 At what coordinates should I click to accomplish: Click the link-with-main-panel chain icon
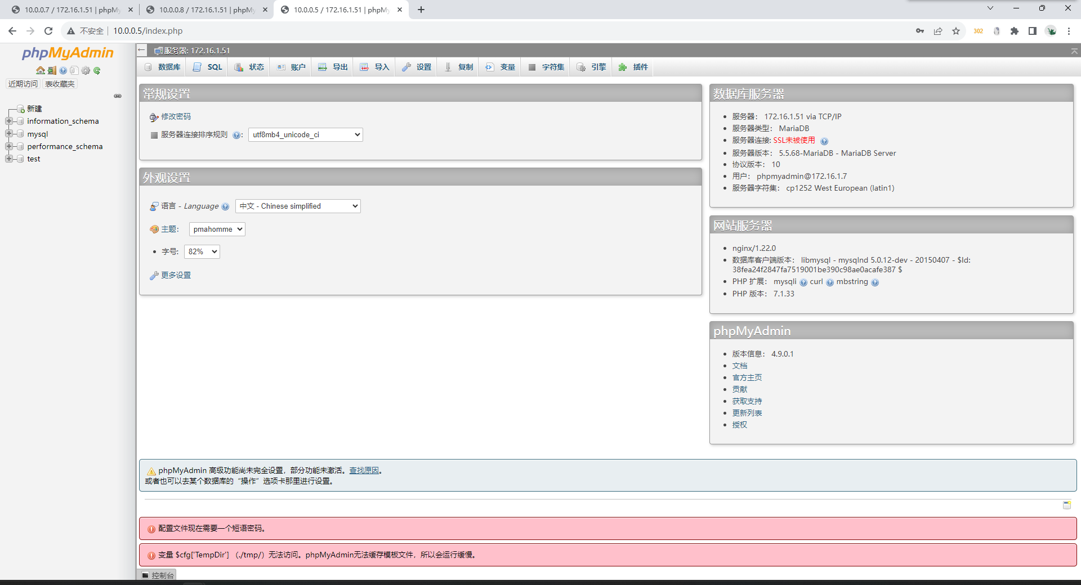coord(118,96)
